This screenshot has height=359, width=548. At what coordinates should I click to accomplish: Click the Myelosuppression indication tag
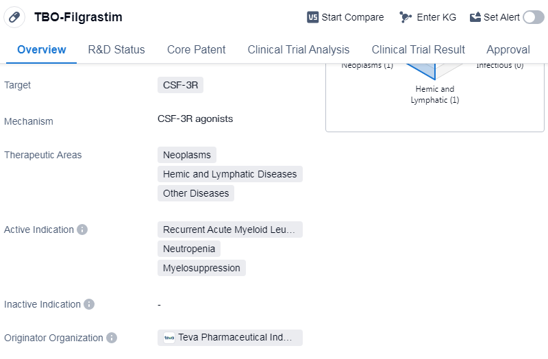[x=201, y=268]
